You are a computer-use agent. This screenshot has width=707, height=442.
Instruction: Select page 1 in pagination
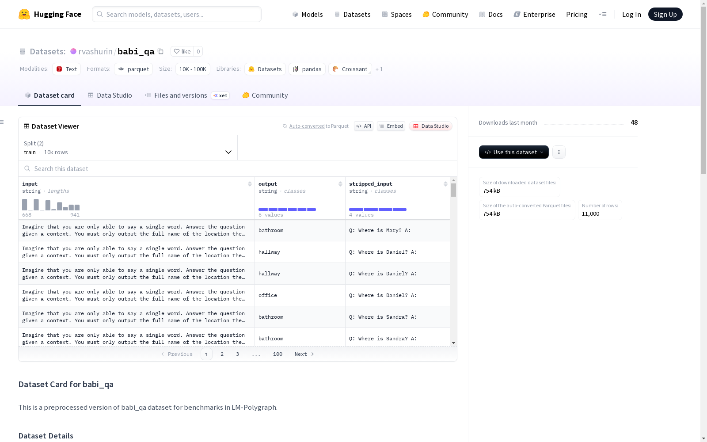[206, 354]
